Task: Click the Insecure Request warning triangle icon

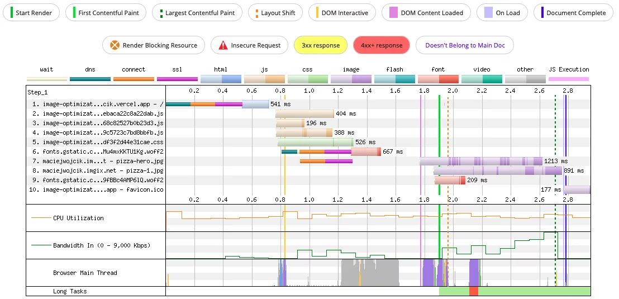Action: (x=223, y=45)
